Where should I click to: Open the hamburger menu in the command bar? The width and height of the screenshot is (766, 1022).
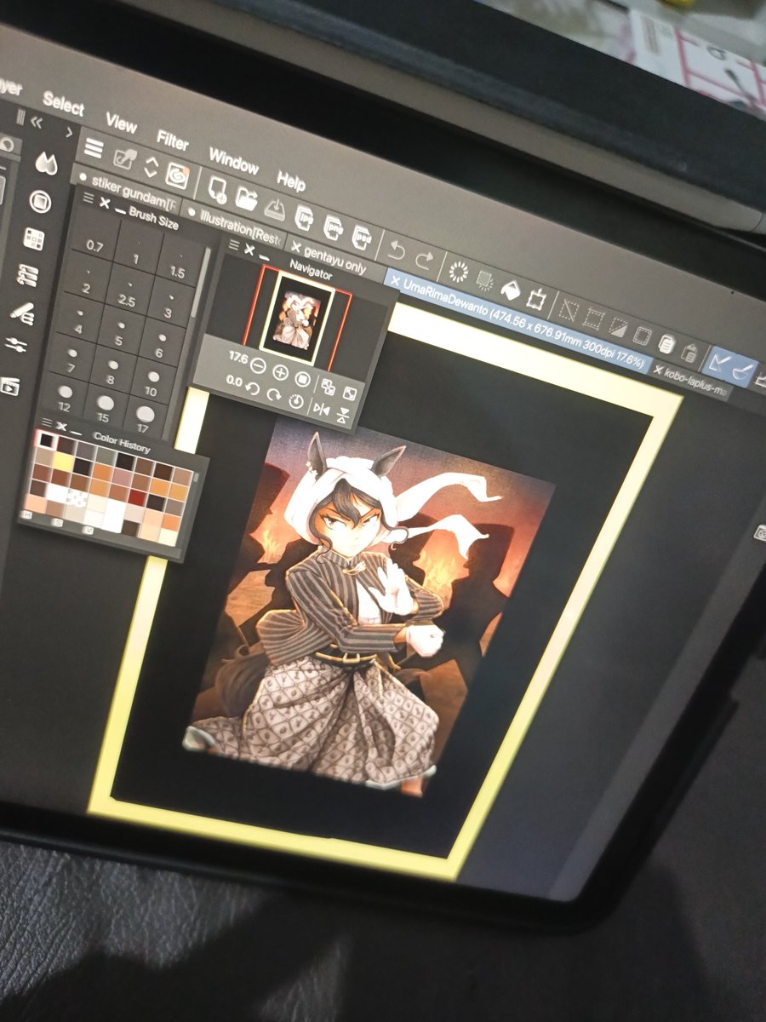pyautogui.click(x=93, y=150)
